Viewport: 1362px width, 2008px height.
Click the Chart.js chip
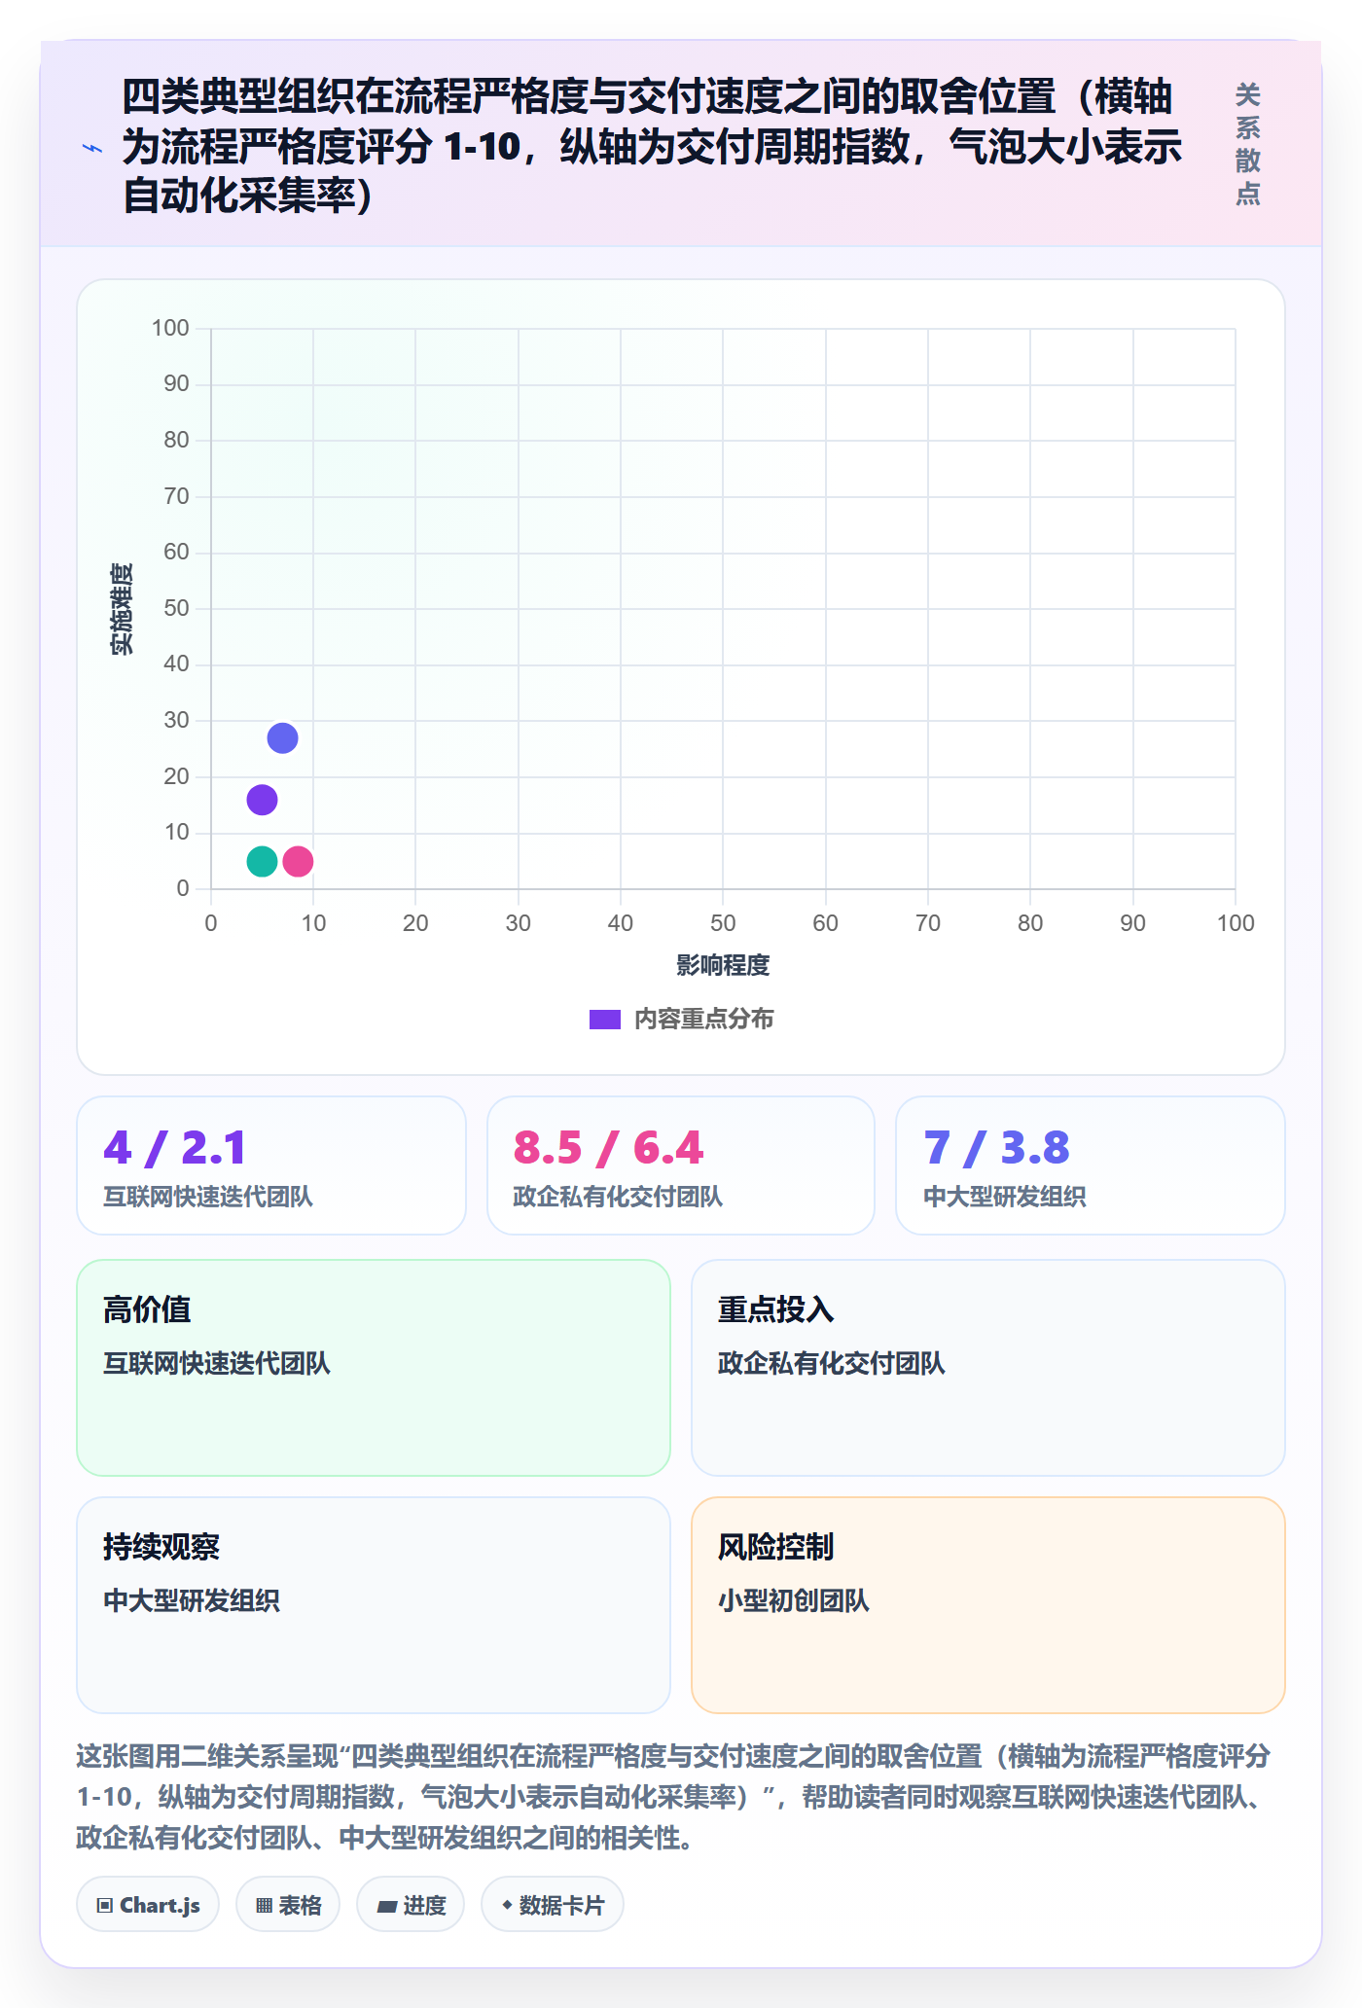[x=148, y=1905]
